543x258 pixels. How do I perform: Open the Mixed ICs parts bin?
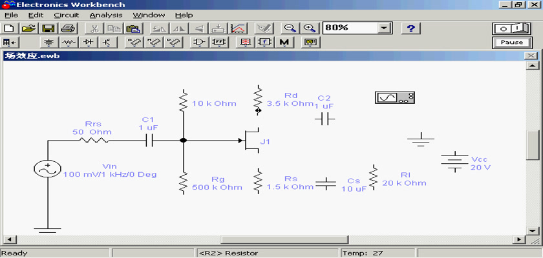click(x=153, y=43)
